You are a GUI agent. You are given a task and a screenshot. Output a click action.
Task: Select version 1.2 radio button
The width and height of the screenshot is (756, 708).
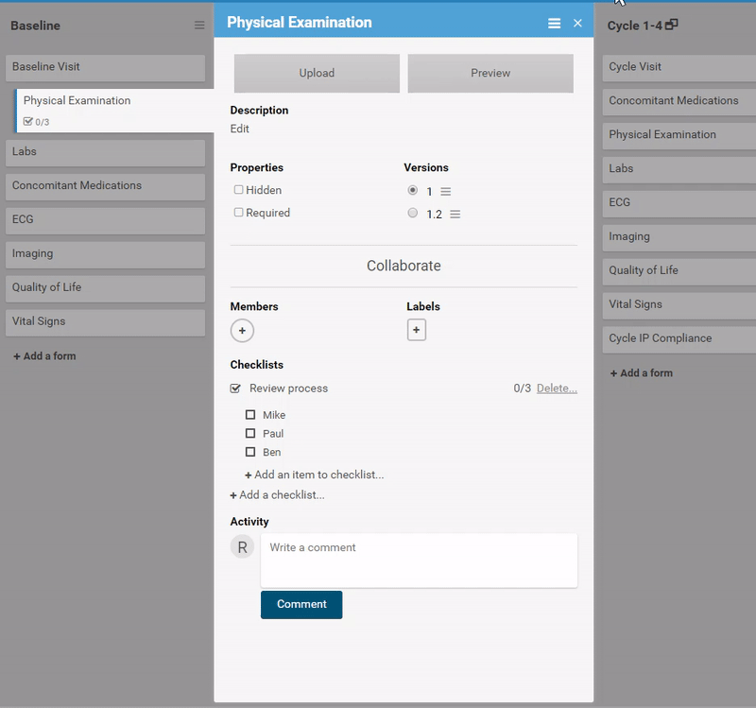pyautogui.click(x=412, y=213)
